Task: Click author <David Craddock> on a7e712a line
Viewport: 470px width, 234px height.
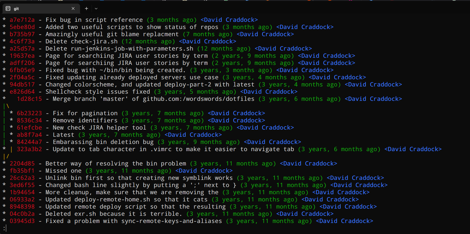Action: (229, 20)
